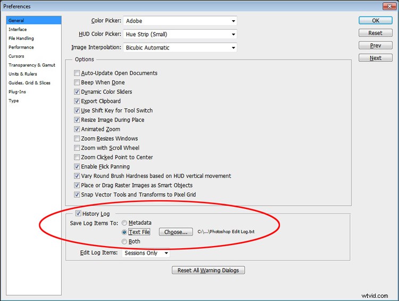The width and height of the screenshot is (399, 301).
Task: Enable Auto-Update Open Documents checkbox
Action: click(77, 73)
